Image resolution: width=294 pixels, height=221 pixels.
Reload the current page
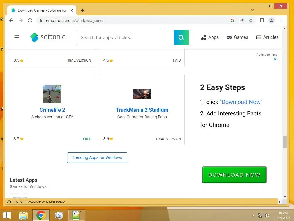30,20
